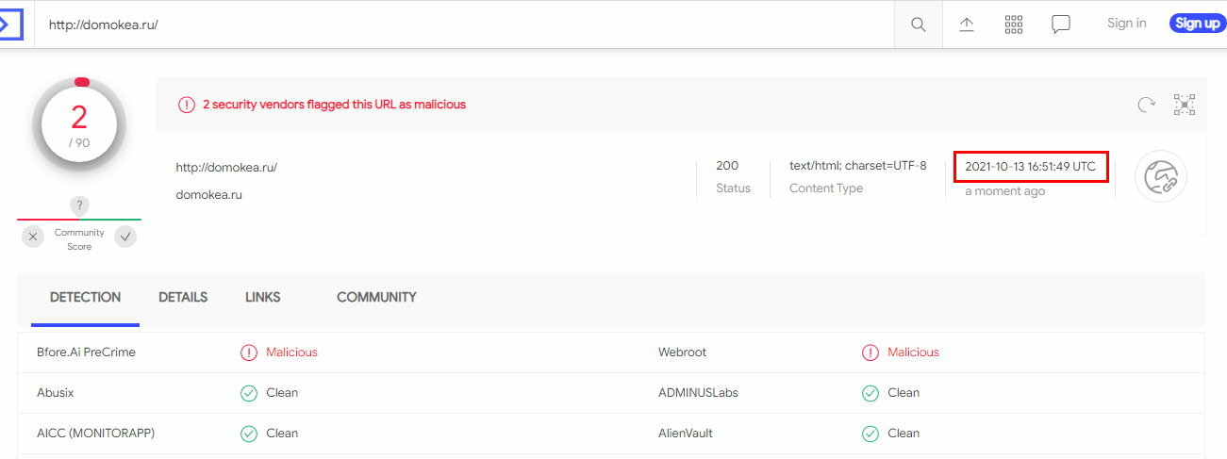Open the COMMUNITY tab
The image size is (1227, 459).
tap(376, 297)
